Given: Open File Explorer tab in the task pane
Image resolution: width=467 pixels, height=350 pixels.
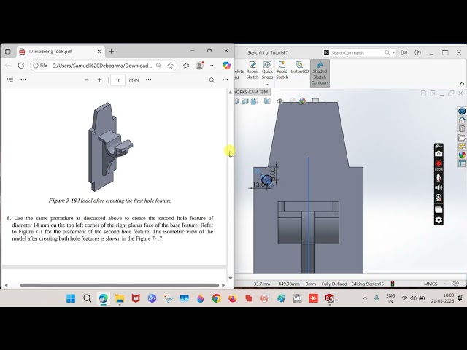Looking at the screenshot, I should [462, 138].
